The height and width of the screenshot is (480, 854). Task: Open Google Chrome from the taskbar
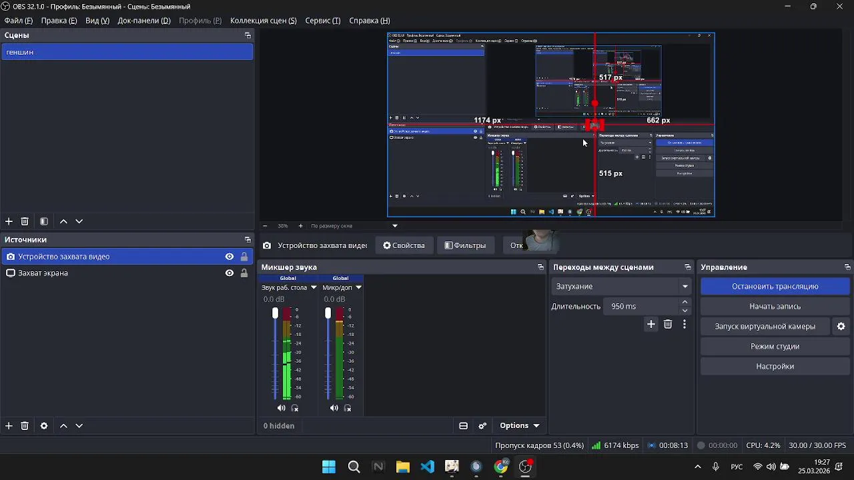500,467
